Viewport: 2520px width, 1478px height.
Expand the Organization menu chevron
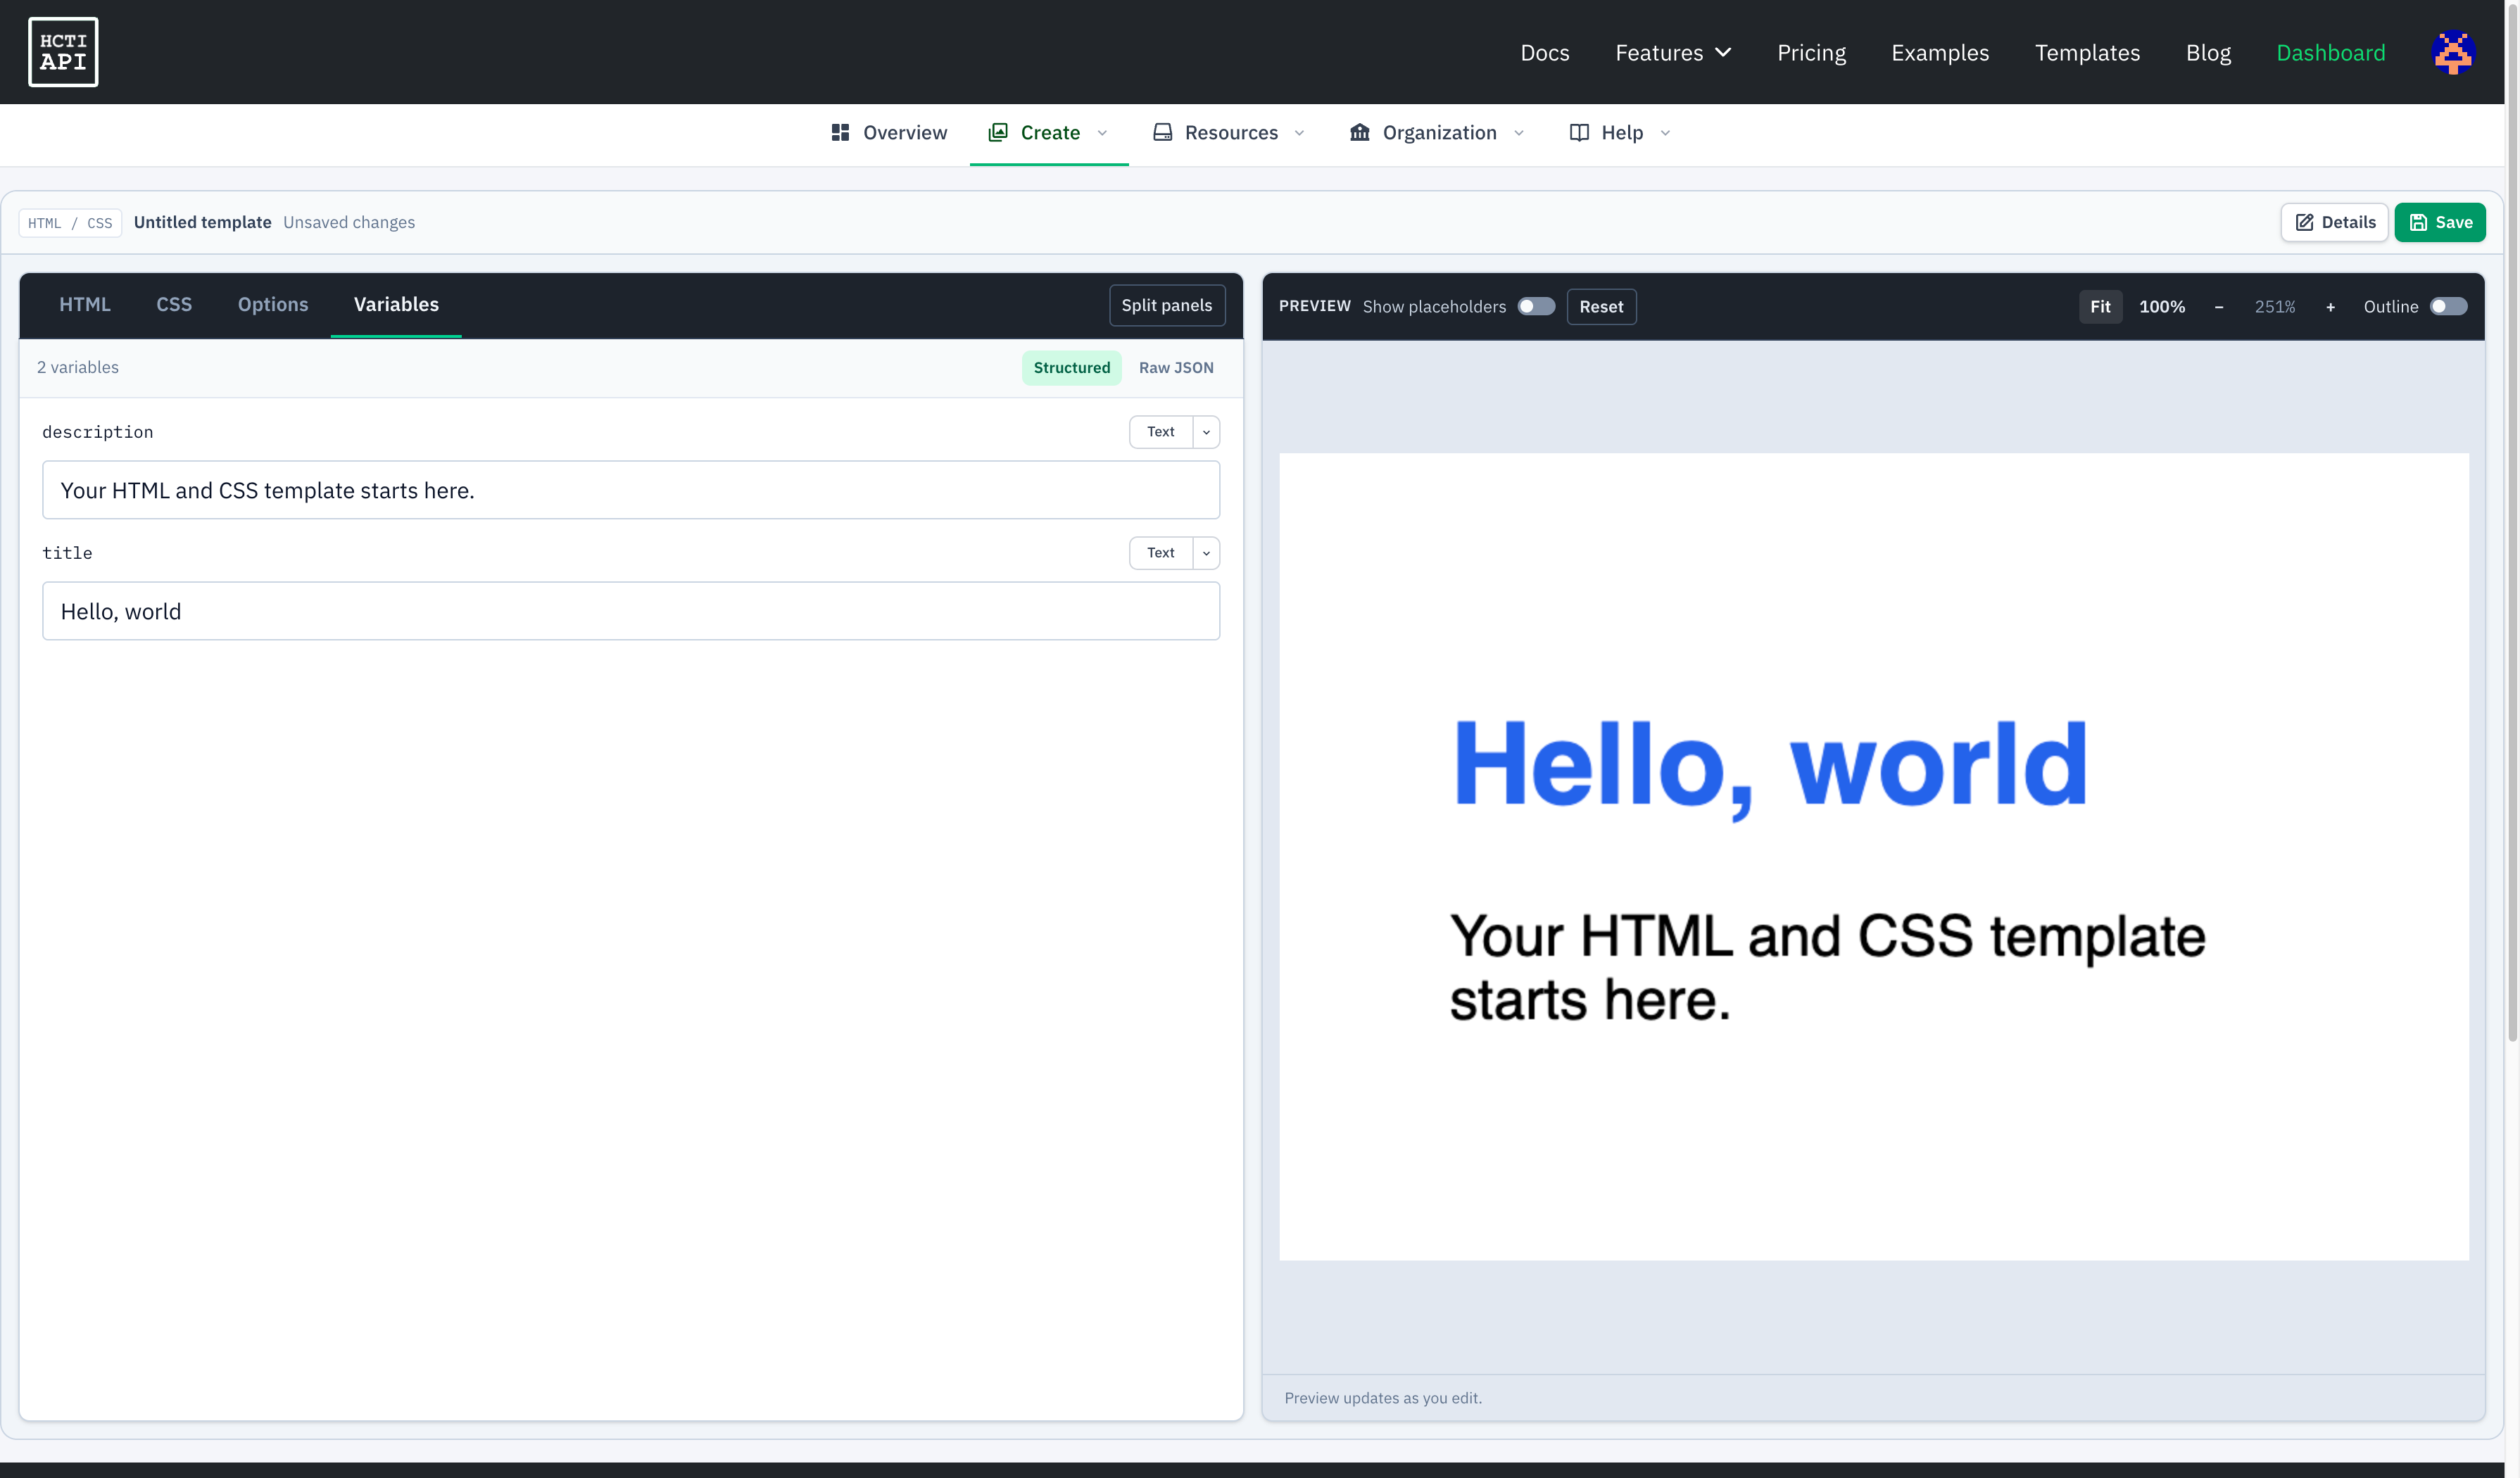click(x=1519, y=133)
